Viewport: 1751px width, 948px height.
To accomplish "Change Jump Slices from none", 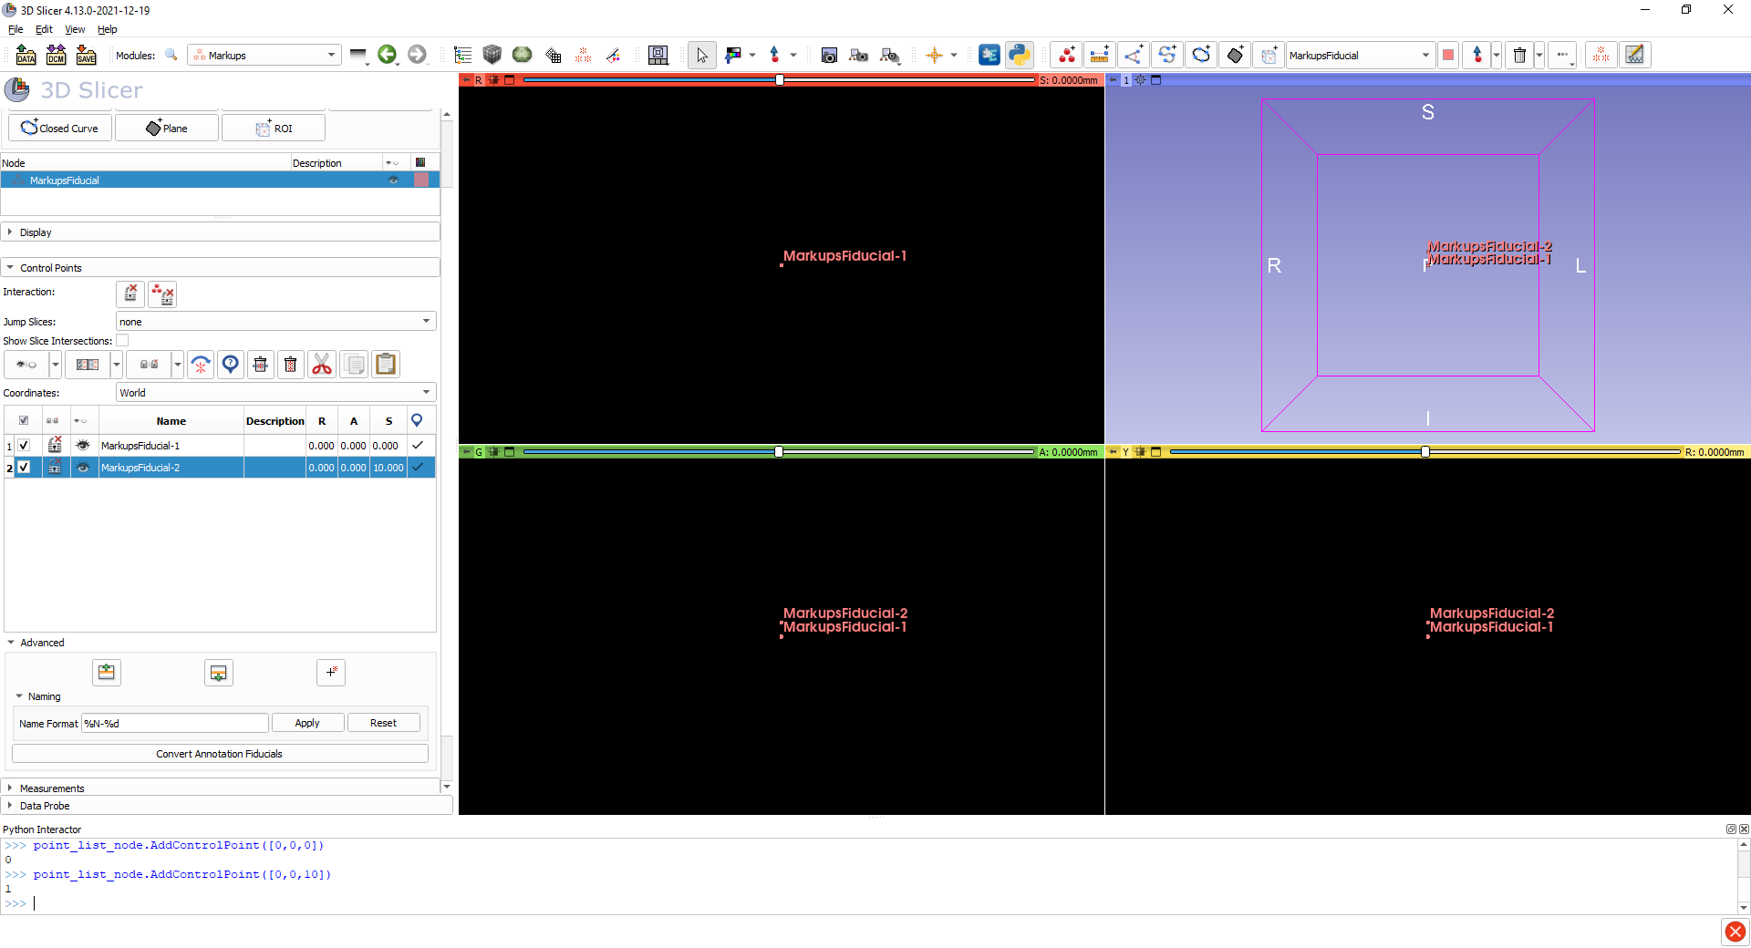I will click(x=274, y=321).
